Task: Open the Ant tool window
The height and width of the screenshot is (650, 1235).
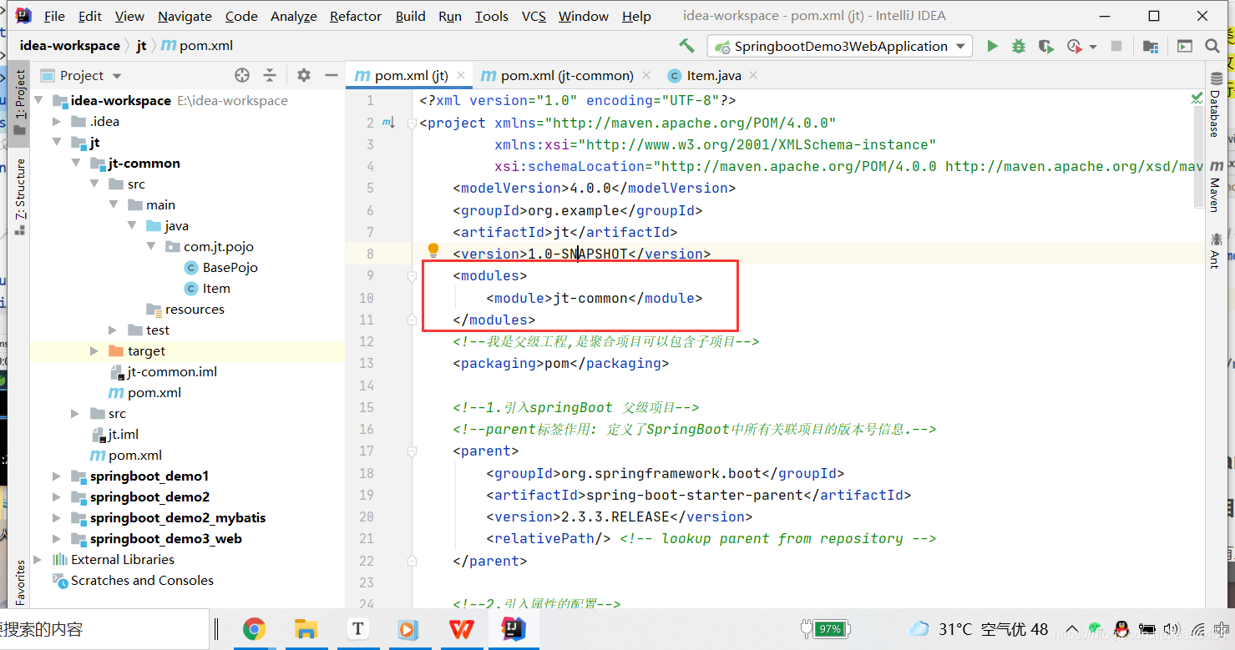Action: pos(1216,249)
